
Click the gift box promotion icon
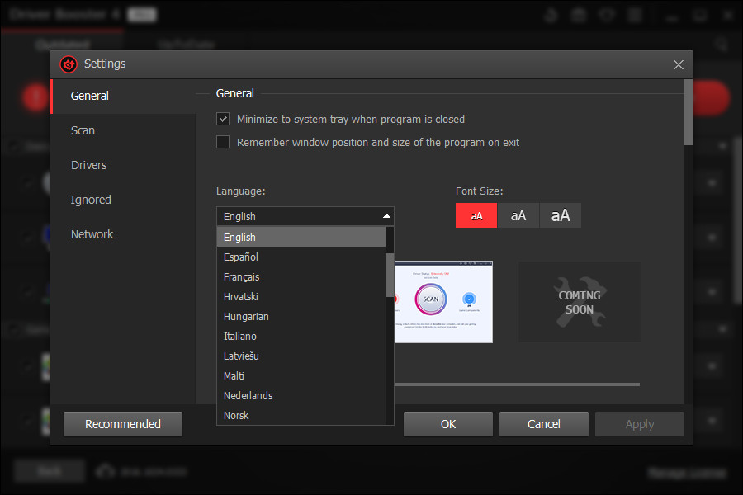coord(579,14)
